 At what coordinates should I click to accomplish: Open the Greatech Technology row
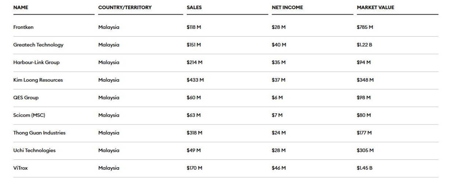pos(226,45)
